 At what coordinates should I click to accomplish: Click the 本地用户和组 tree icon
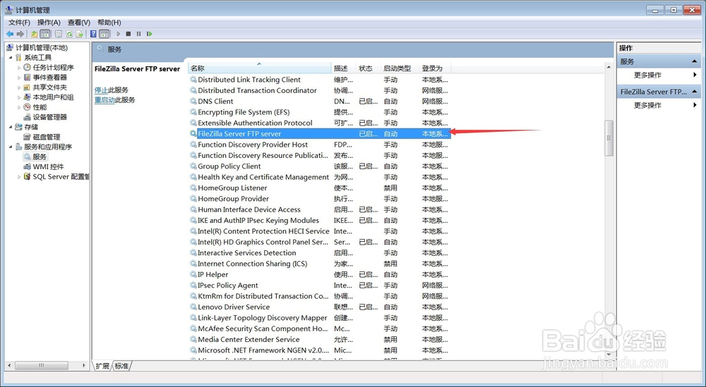[x=27, y=97]
